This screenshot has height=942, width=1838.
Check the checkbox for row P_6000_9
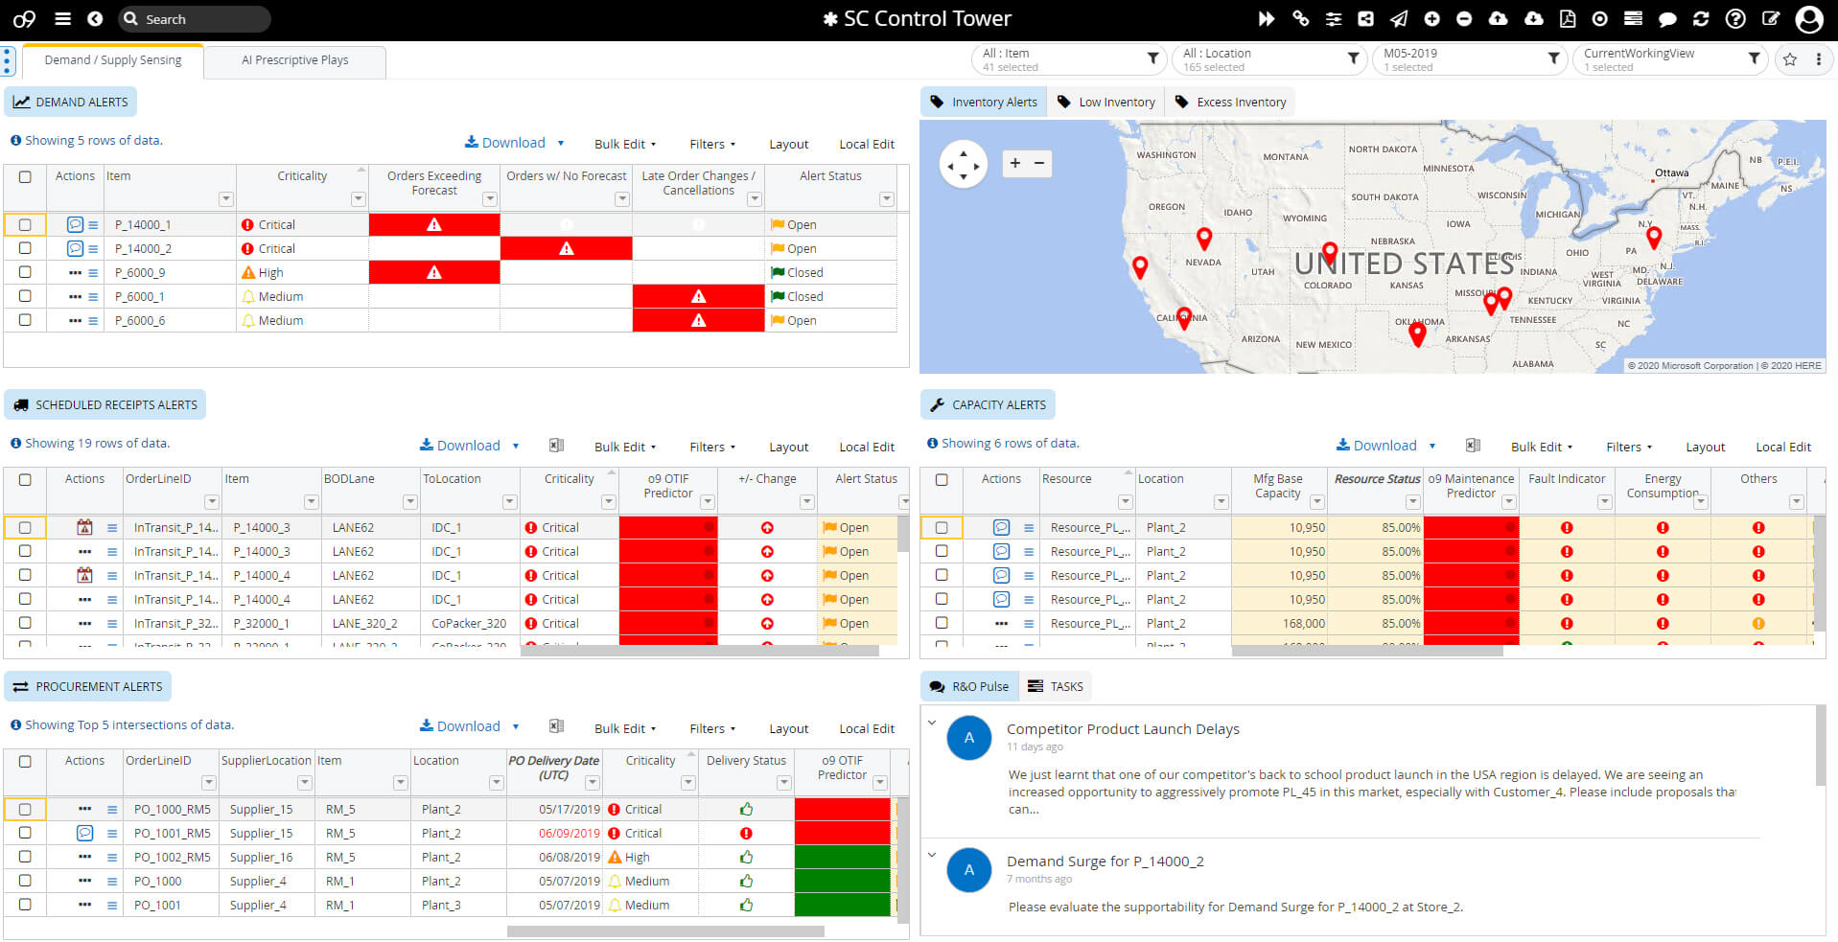tap(25, 272)
